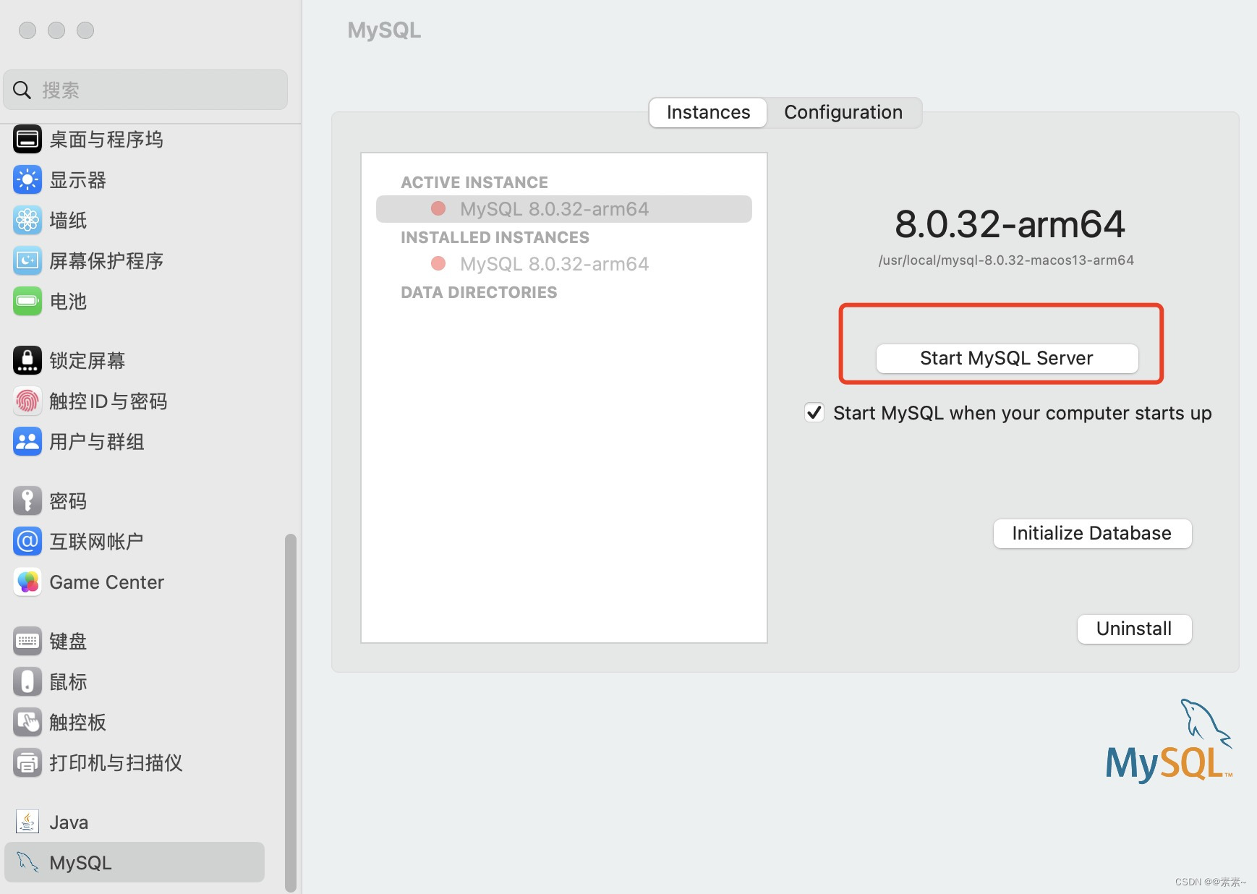Open the Wallpaper icon (墙纸)
Viewport: 1257px width, 894px height.
pyautogui.click(x=27, y=221)
